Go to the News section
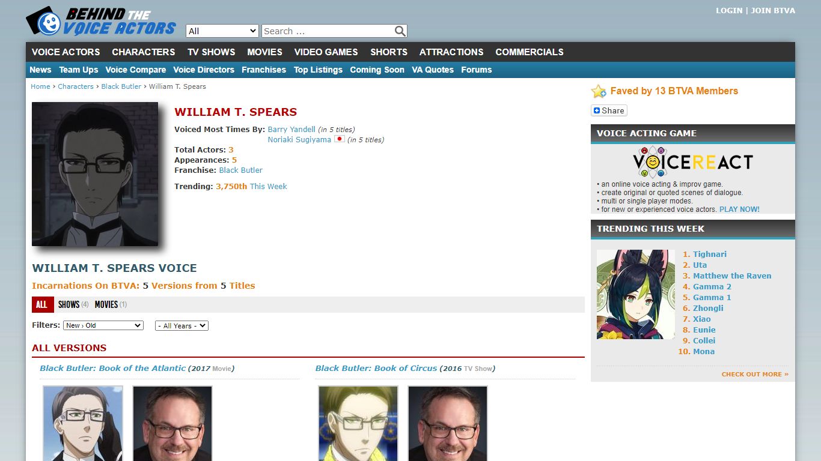 point(40,70)
